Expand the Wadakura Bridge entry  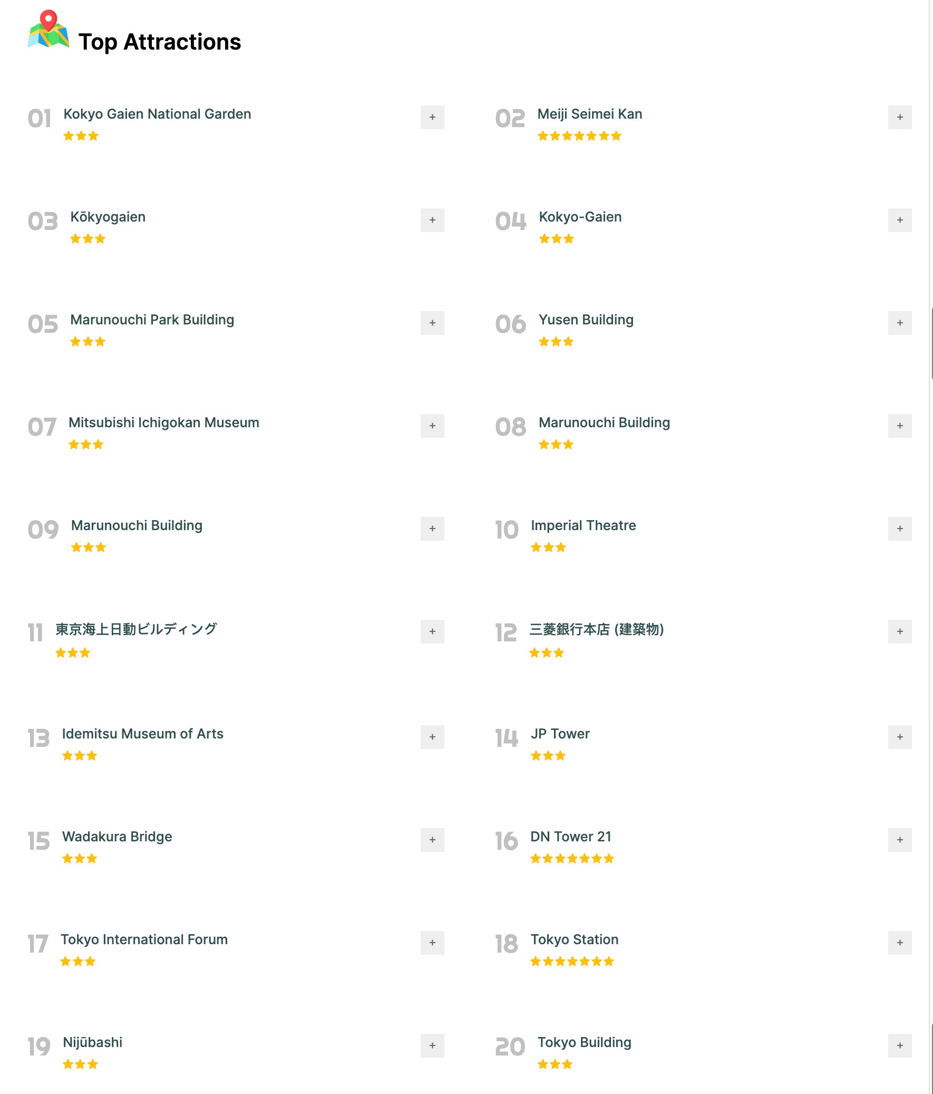(x=432, y=841)
